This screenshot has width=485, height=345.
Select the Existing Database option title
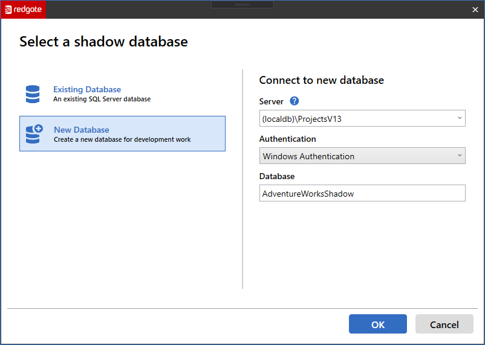tap(87, 89)
